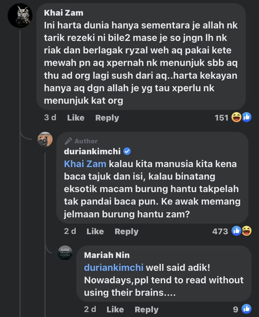This screenshot has height=317, width=259.
Task: Reply to duriankimchi's comment
Action: (126, 231)
